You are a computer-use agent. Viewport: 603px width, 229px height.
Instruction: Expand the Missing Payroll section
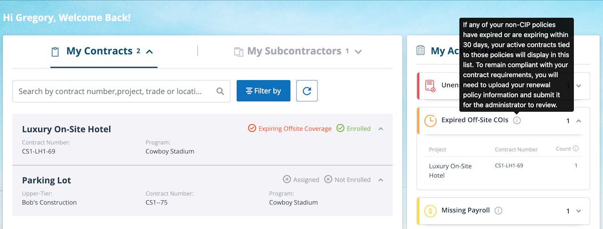coord(579,211)
